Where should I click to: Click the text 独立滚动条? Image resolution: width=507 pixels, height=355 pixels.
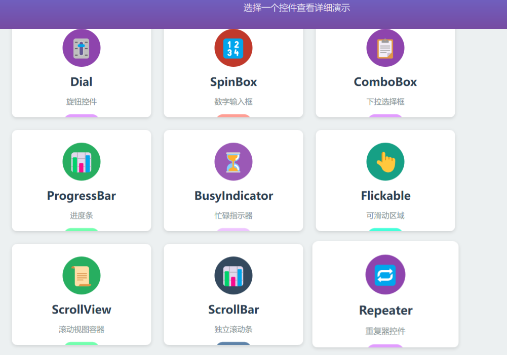[233, 329]
